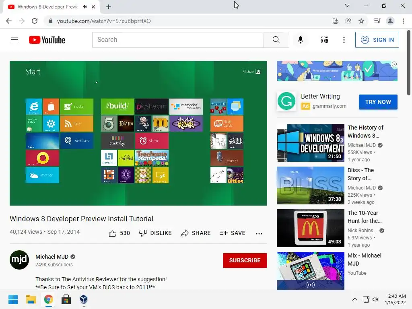Click SIGN IN button
Image resolution: width=412 pixels, height=309 pixels.
point(377,40)
